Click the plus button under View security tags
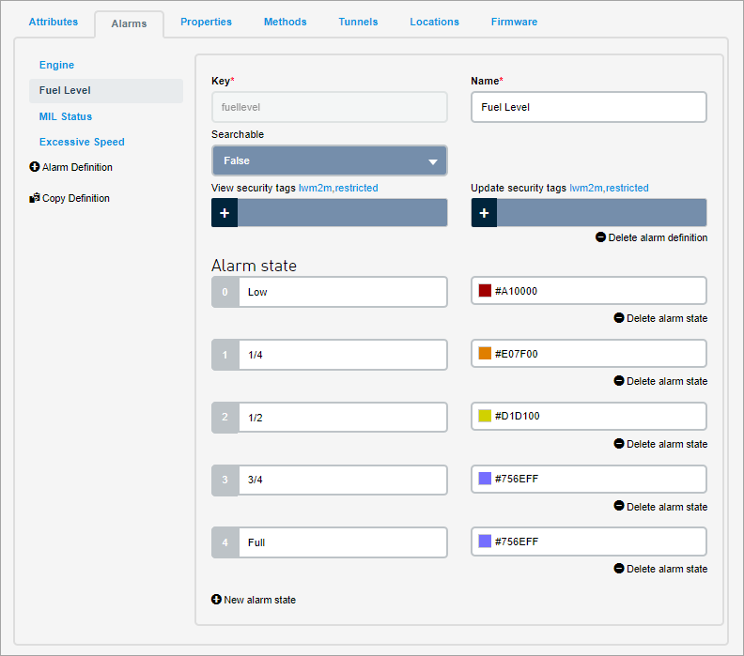Screen dimensions: 744x656 225,213
